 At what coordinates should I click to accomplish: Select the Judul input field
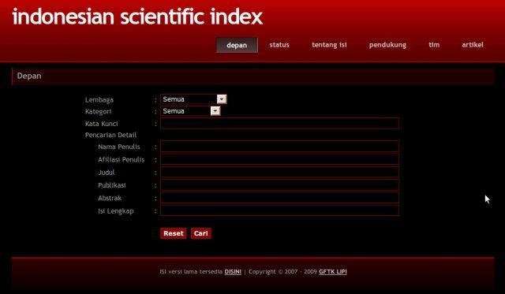click(279, 172)
